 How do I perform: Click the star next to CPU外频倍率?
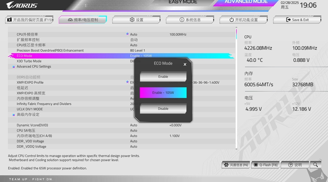coord(128,34)
